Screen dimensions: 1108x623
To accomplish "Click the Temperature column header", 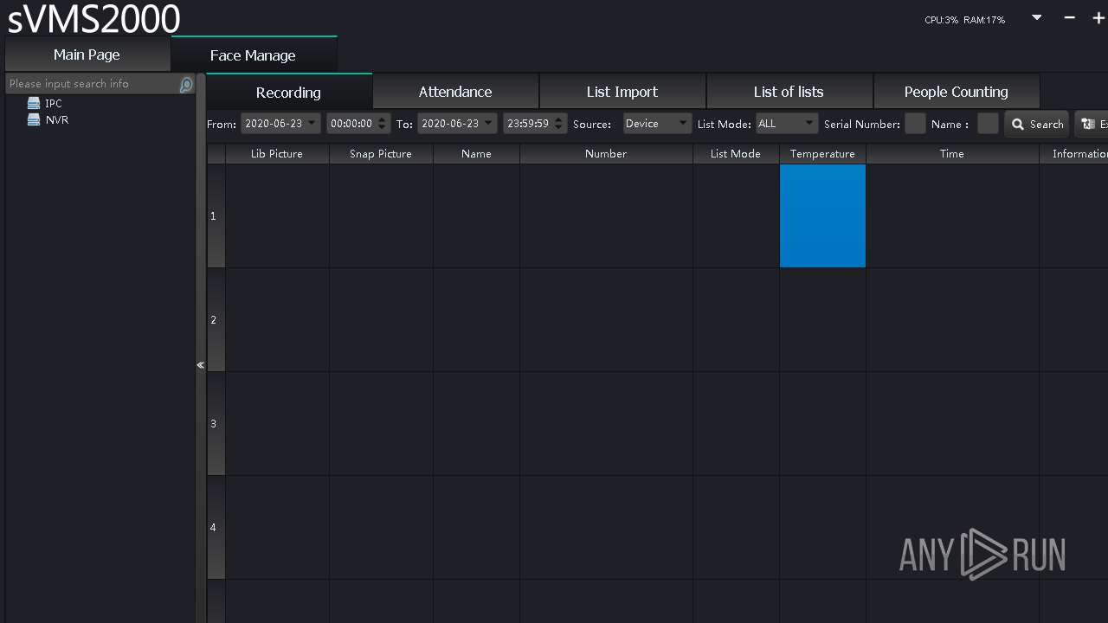I will pyautogui.click(x=822, y=153).
